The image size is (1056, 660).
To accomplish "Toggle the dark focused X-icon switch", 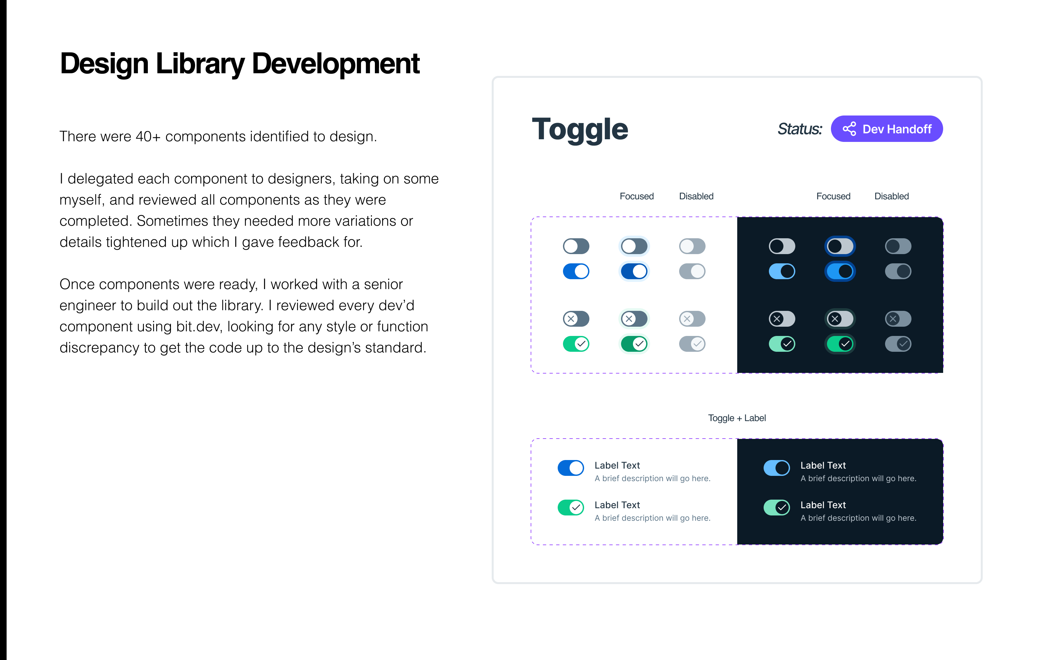I will point(840,319).
